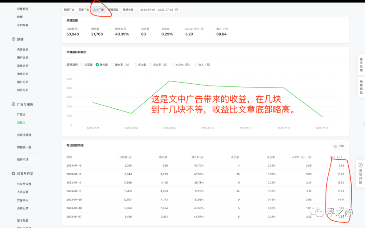Open the 遇到问题 question-mark helper
365x228 pixels.
click(x=360, y=165)
